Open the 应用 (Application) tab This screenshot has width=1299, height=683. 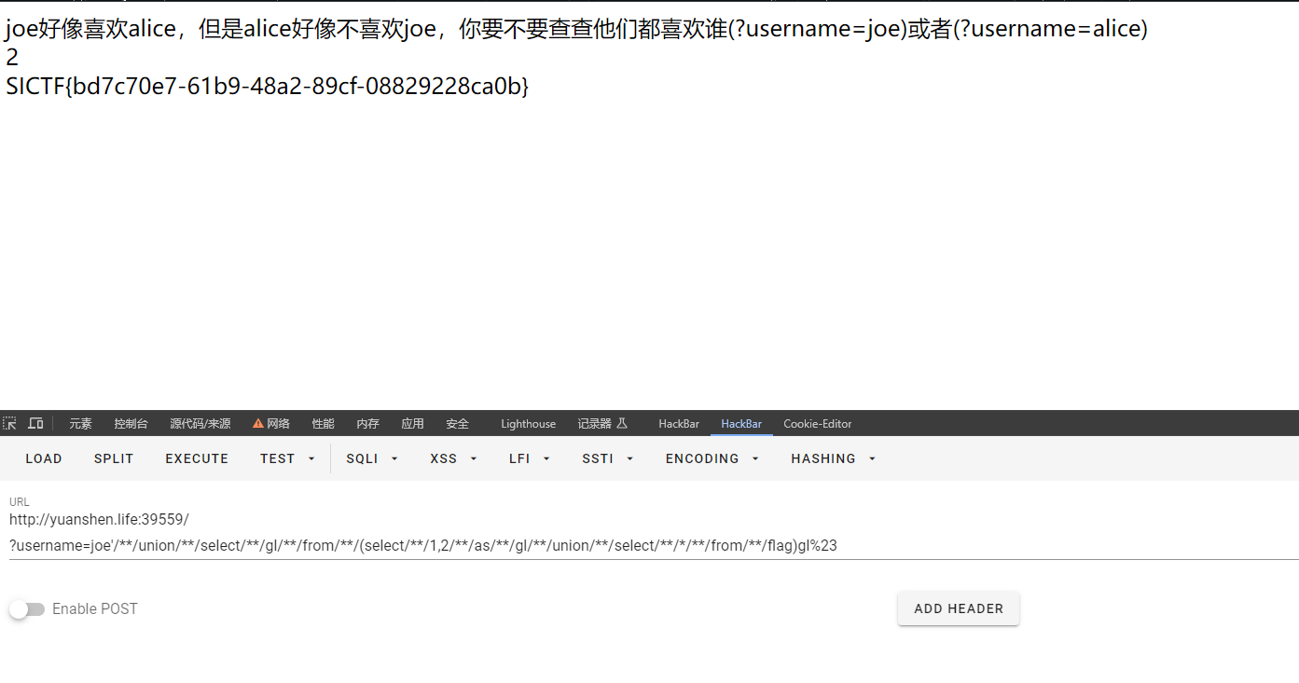[x=412, y=423]
